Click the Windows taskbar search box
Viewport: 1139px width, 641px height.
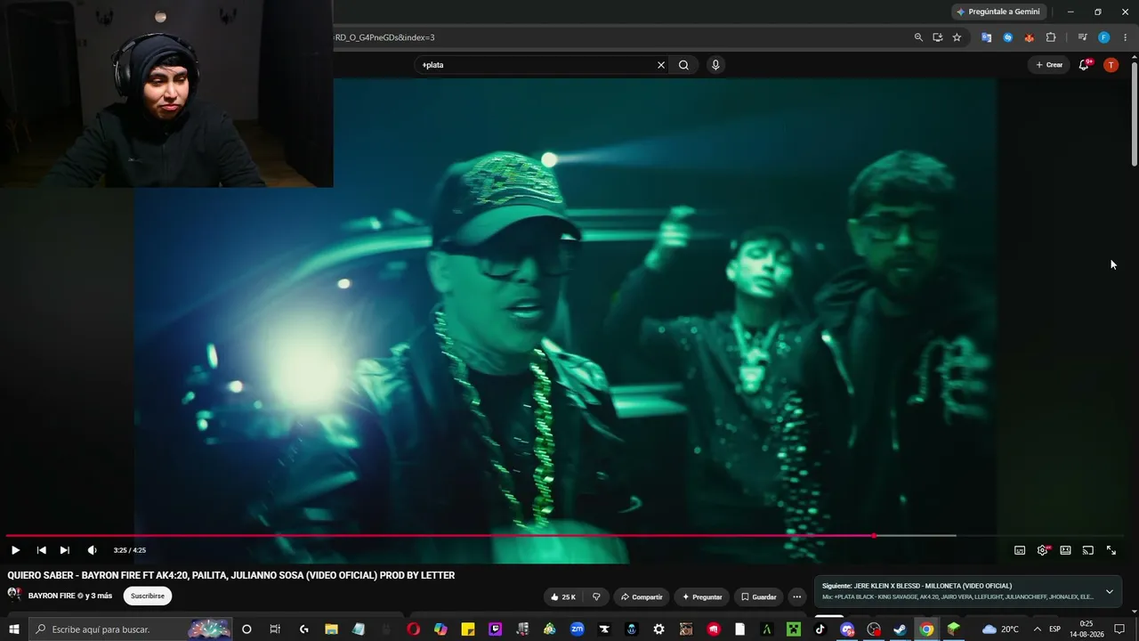tap(131, 629)
